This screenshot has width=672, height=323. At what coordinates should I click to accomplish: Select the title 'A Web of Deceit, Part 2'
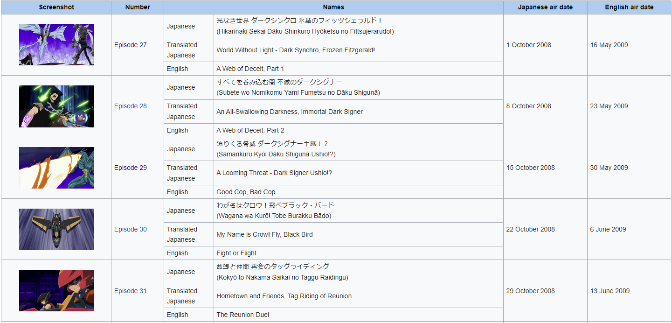[x=250, y=130]
